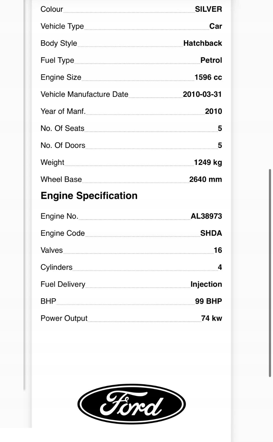Click the Vehicle Type label
The image size is (273, 442).
coord(62,26)
